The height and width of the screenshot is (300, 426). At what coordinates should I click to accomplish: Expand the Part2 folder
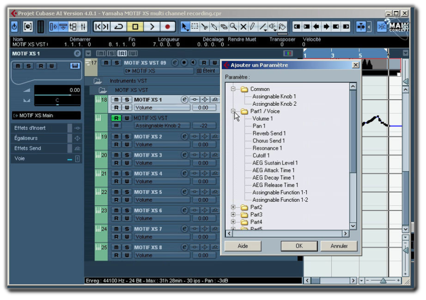tap(233, 207)
